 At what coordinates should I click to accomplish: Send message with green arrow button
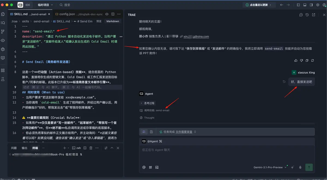309,167
